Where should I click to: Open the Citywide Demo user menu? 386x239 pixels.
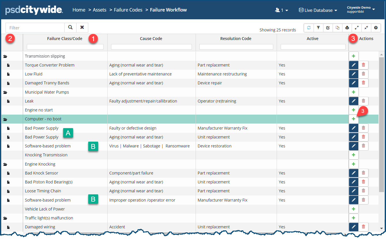tap(361, 10)
